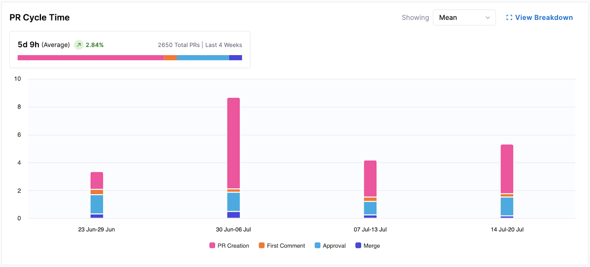The image size is (590, 267).
Task: Click blue Approval segment of 23 Jun-29 Jun bar
Action: pyautogui.click(x=97, y=204)
